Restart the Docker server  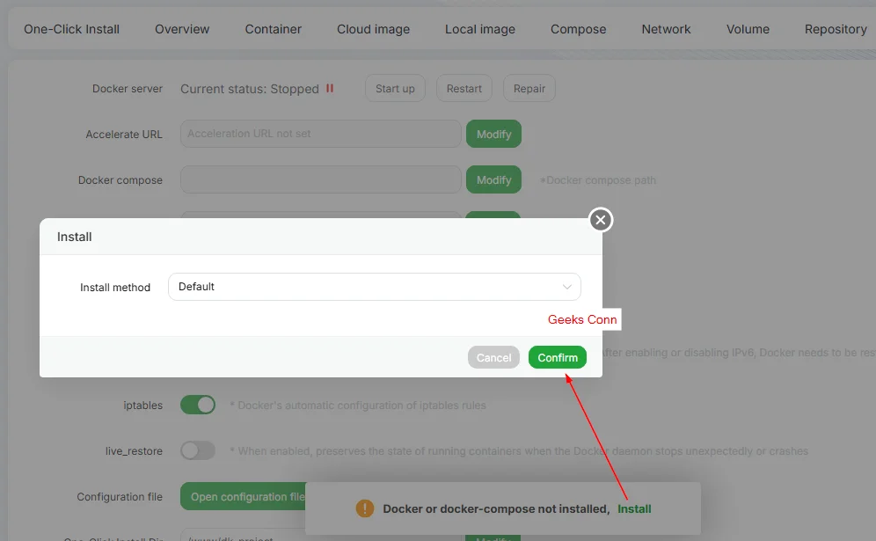[x=464, y=88]
